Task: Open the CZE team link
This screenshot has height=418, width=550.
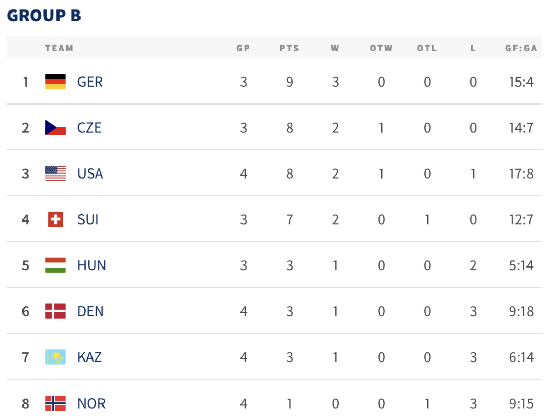Action: 89,128
